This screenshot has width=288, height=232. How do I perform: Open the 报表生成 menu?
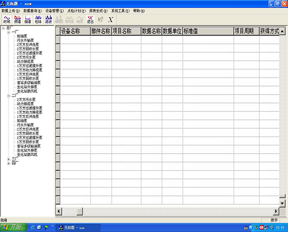coord(98,10)
